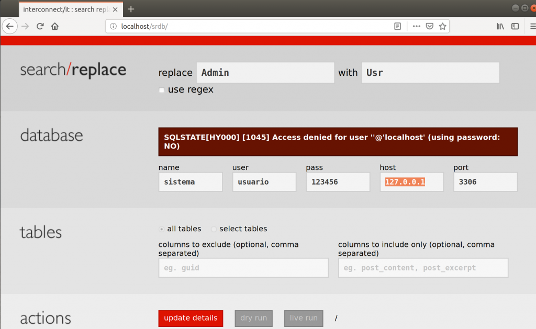Image resolution: width=536 pixels, height=329 pixels.
Task: Click the 'use regex' label text
Action: click(191, 89)
